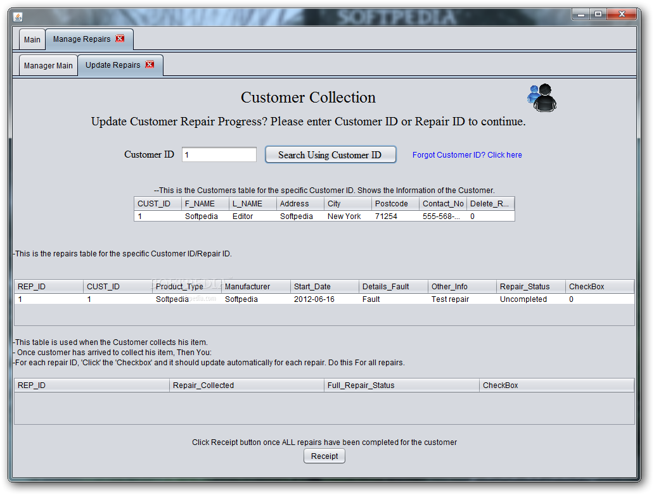Click Full_Repair_Status column header
654x495 pixels.
402,385
